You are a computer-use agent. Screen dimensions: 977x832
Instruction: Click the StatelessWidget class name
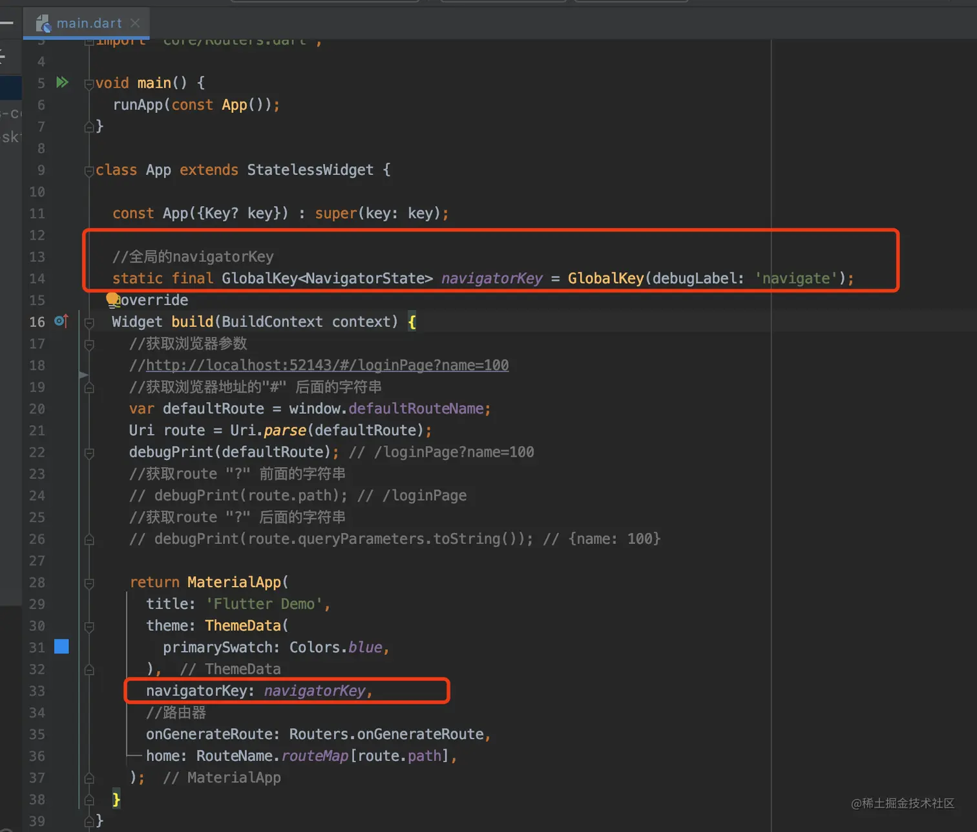click(310, 170)
